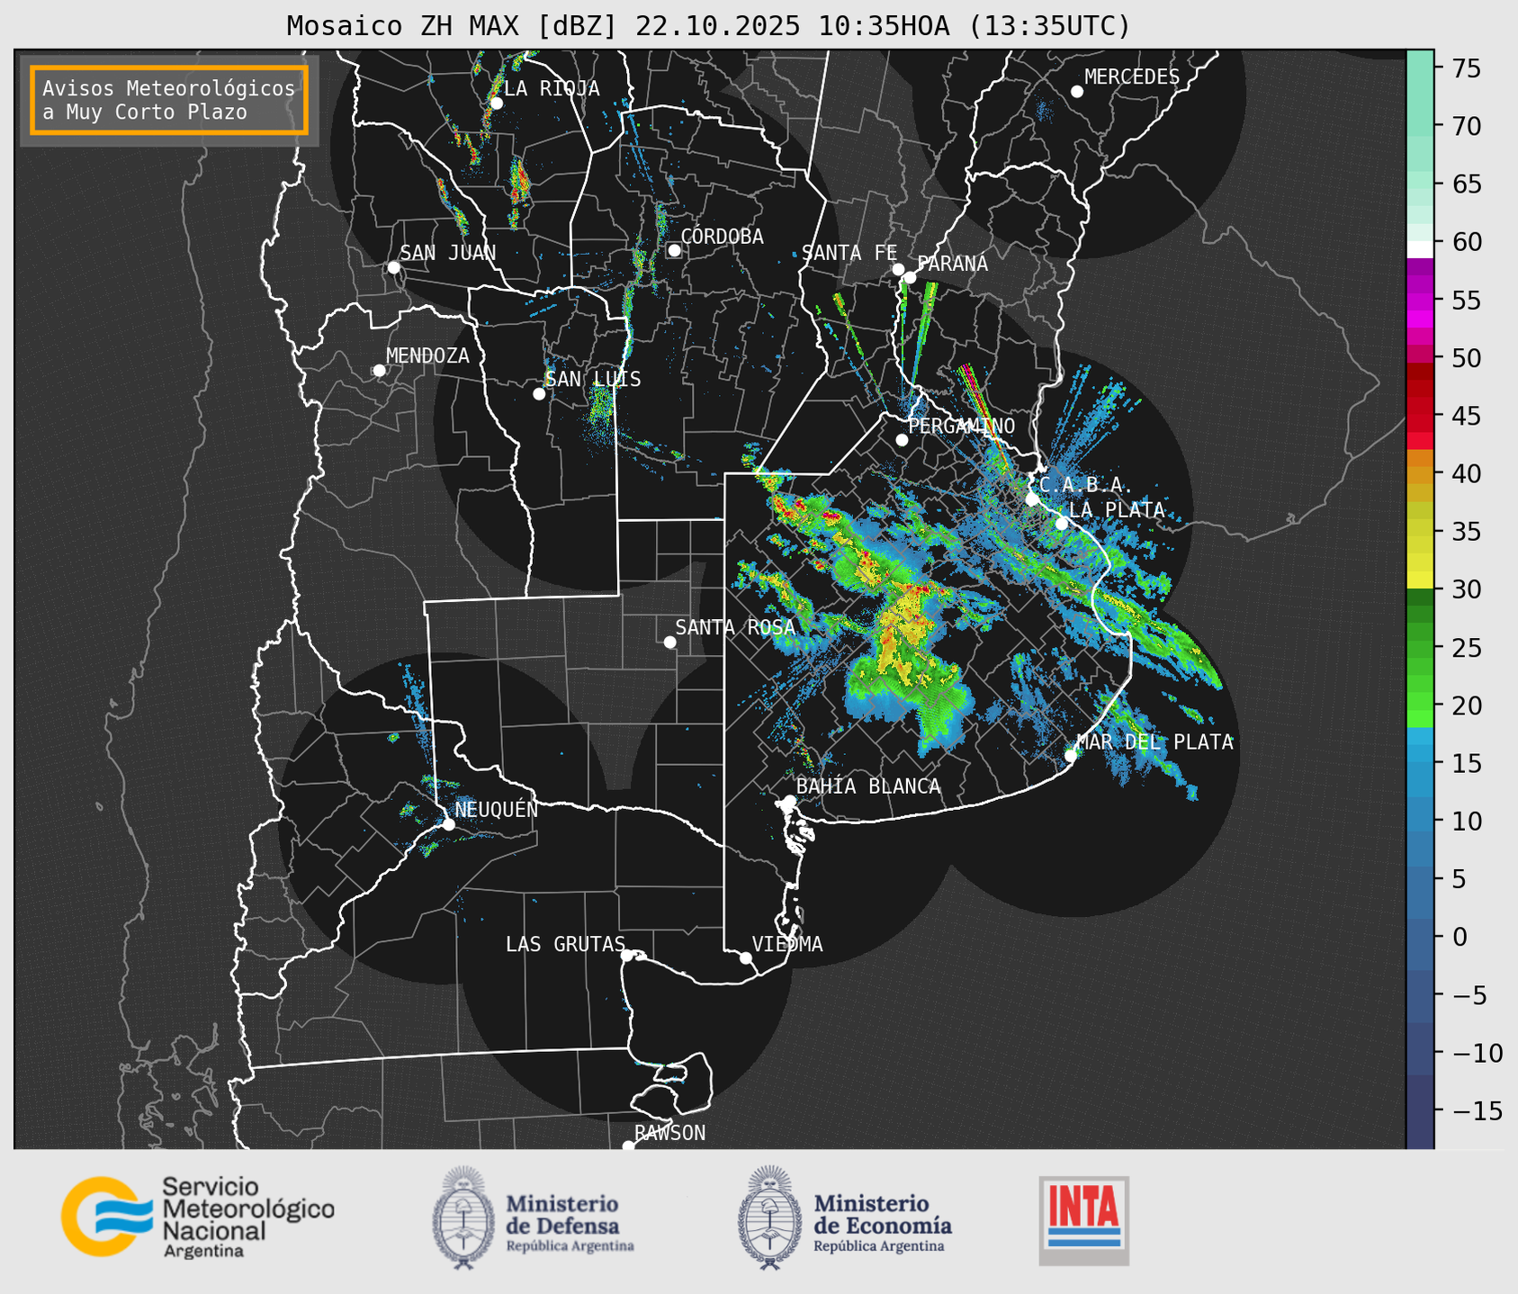Select the Córdoba city marker
Screen dimensions: 1518x1294
674,250
